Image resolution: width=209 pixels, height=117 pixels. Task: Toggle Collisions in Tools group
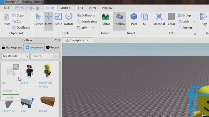click(86, 15)
